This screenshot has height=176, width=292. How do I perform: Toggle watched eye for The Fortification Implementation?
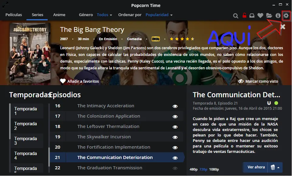point(175,147)
